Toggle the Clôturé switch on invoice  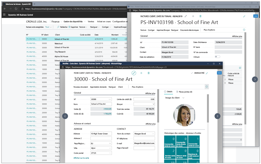pos(217,57)
